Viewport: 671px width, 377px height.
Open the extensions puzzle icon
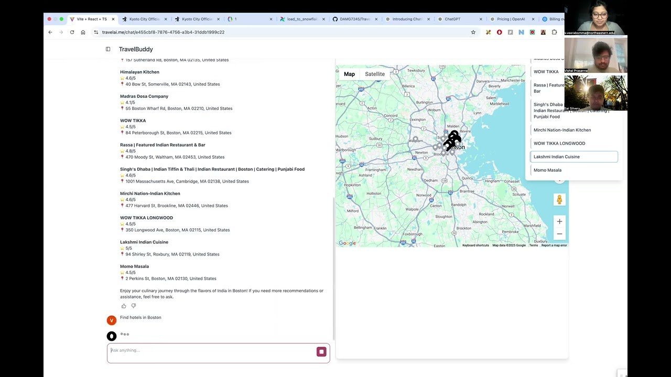554,32
